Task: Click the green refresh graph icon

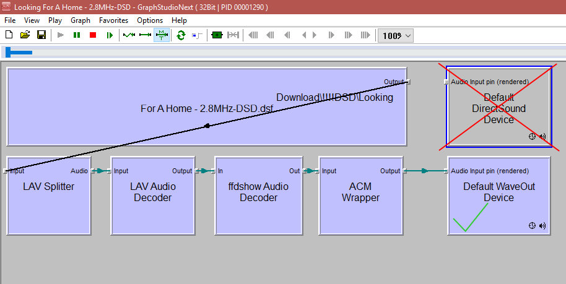Action: point(181,35)
